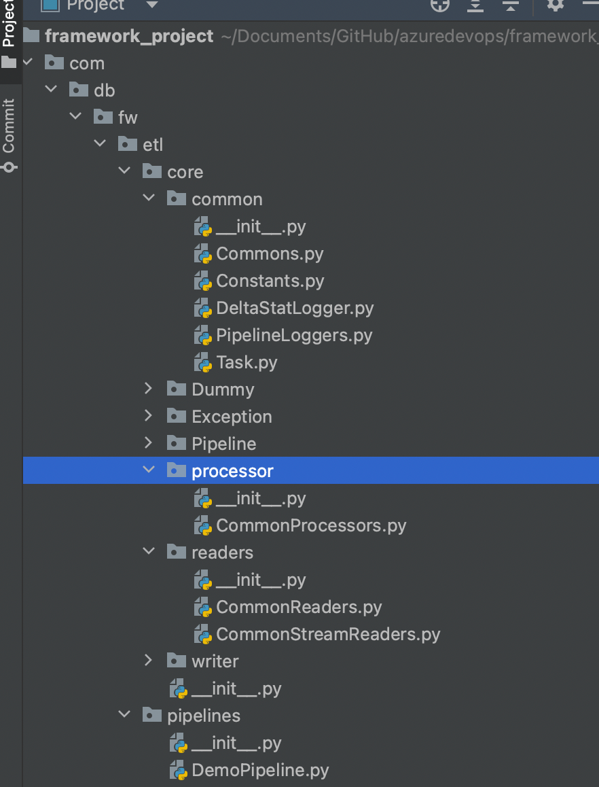Select the Exception folder
This screenshot has height=787, width=599.
pyautogui.click(x=232, y=416)
